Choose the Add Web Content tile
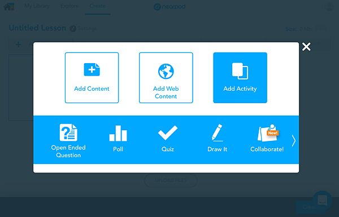This screenshot has height=217, width=339. click(x=166, y=78)
